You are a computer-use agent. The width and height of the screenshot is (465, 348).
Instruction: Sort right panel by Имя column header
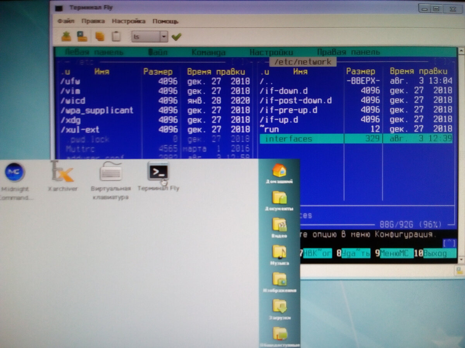click(300, 72)
